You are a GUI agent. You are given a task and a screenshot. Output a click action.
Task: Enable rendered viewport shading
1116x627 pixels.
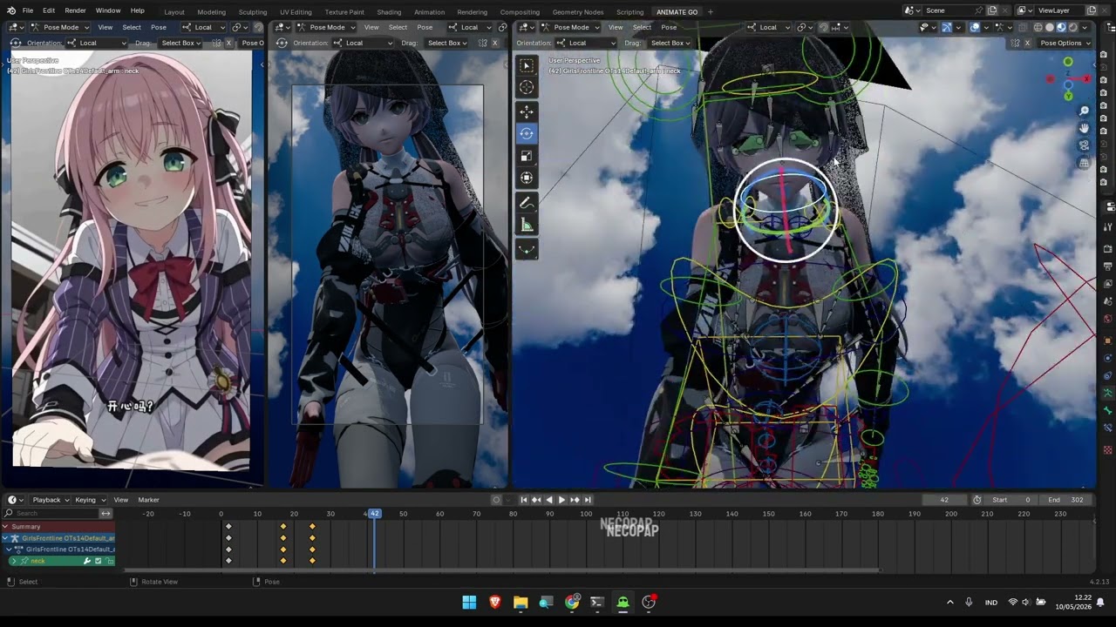coord(1072,27)
